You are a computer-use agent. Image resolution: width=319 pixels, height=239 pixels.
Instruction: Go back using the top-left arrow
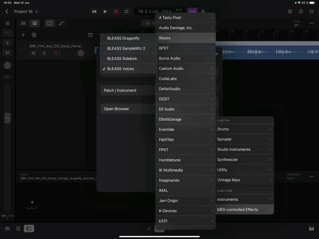pyautogui.click(x=7, y=12)
